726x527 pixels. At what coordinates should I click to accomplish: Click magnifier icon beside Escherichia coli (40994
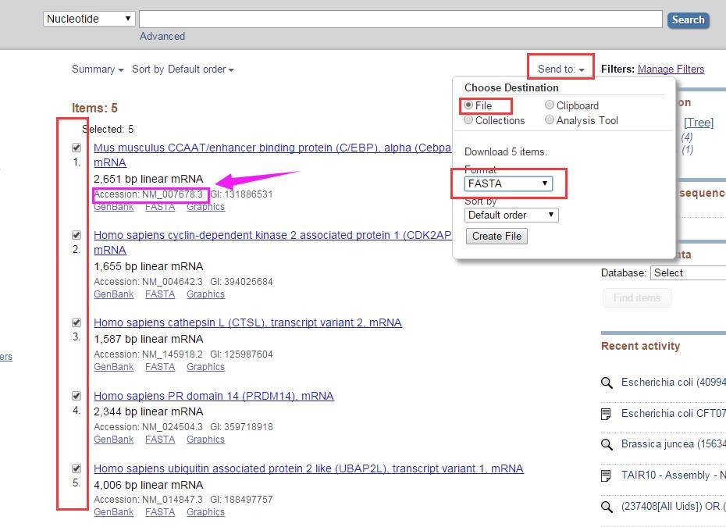[607, 383]
